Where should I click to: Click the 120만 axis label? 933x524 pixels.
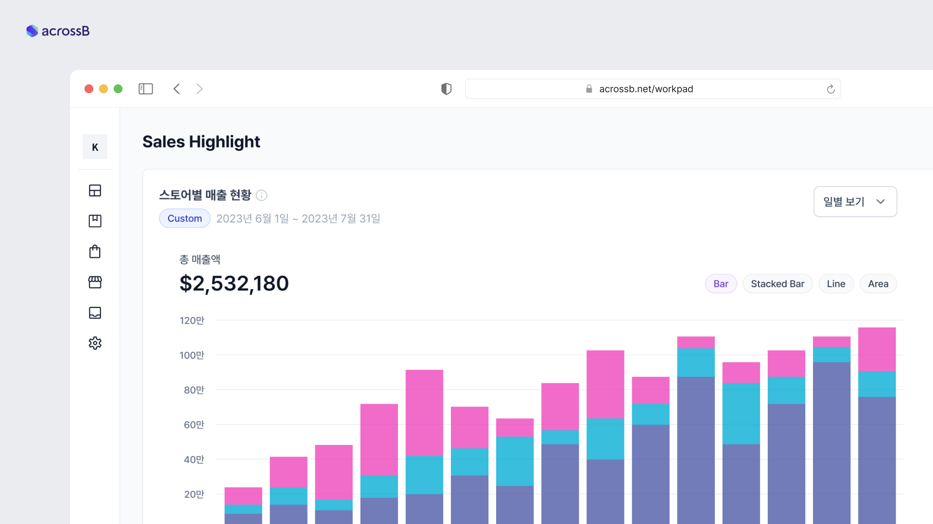pyautogui.click(x=192, y=320)
